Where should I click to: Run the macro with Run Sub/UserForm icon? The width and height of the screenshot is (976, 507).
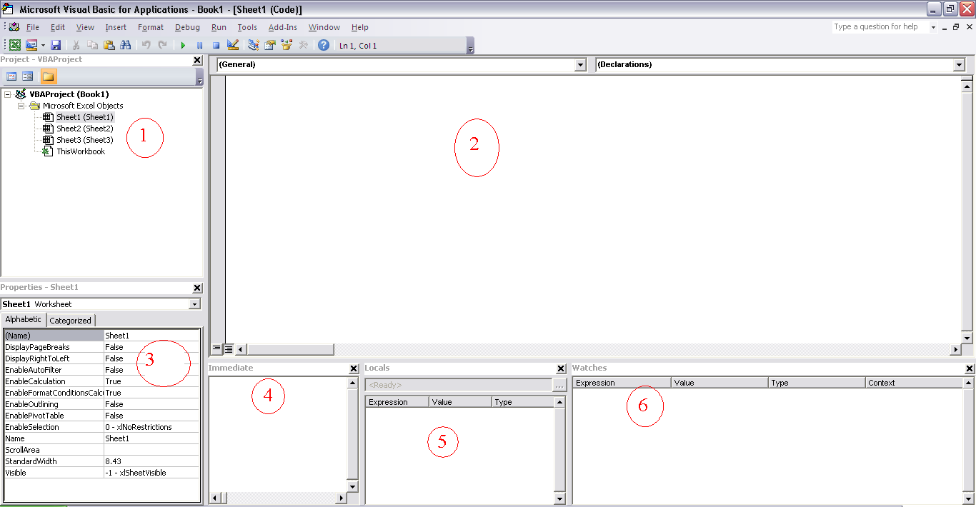tap(183, 45)
